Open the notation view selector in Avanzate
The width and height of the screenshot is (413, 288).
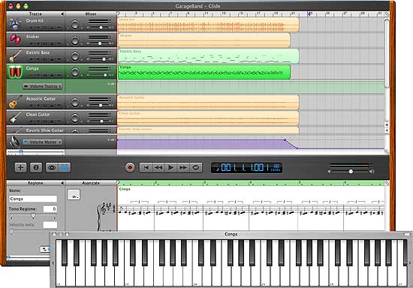tap(74, 195)
